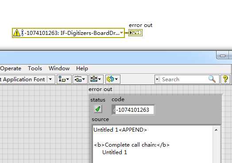Expand the search options arrow

click(157, 79)
